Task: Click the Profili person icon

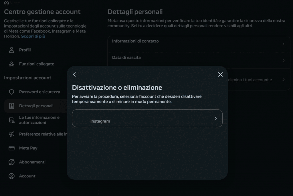Action: 11,50
